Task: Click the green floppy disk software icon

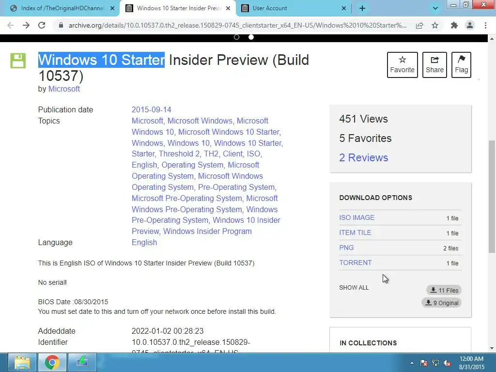Action: point(18,61)
